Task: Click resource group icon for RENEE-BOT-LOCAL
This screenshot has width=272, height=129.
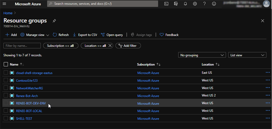Action: [x=12, y=111]
